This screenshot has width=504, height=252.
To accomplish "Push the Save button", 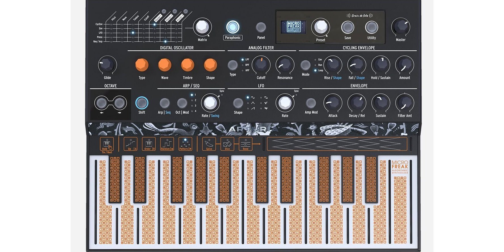I will coord(348,27).
